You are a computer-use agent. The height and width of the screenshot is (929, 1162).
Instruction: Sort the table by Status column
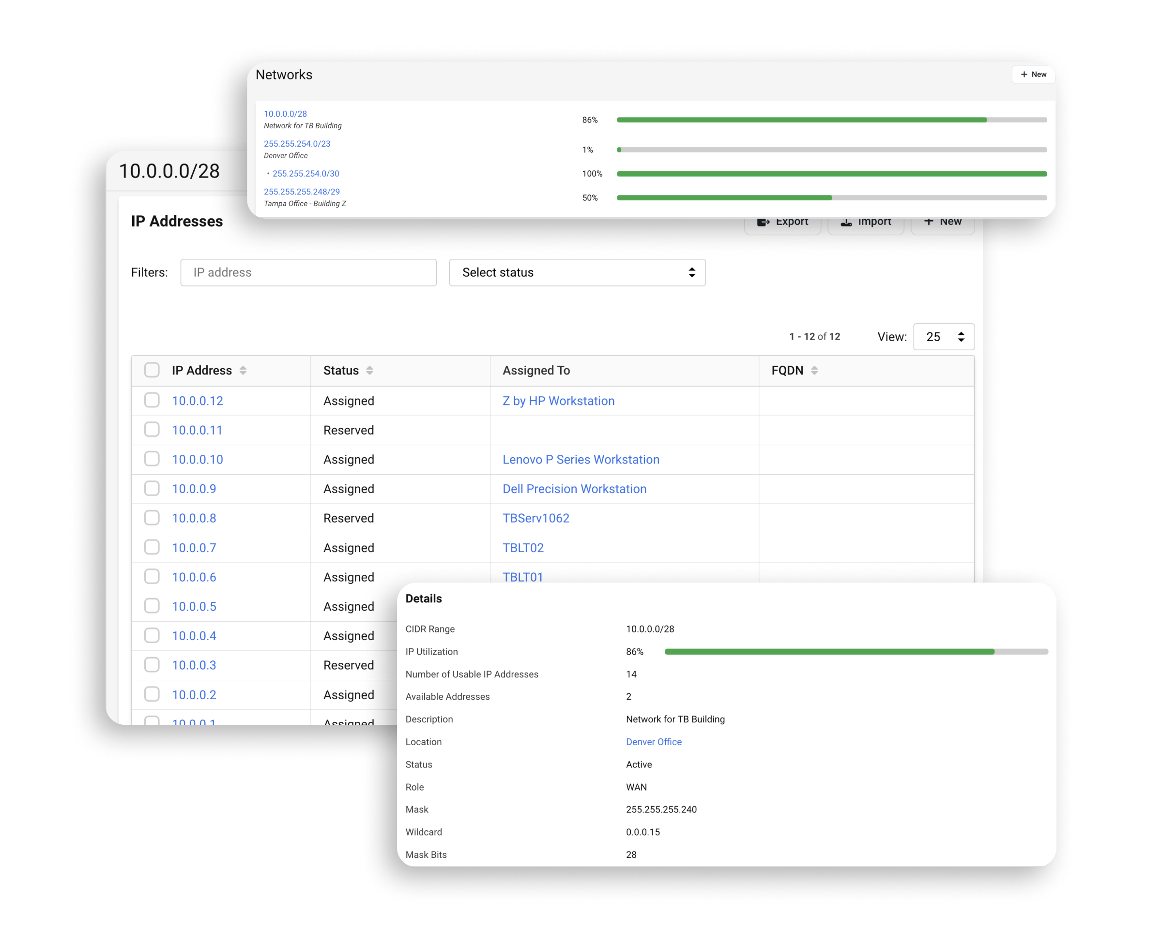pos(369,371)
